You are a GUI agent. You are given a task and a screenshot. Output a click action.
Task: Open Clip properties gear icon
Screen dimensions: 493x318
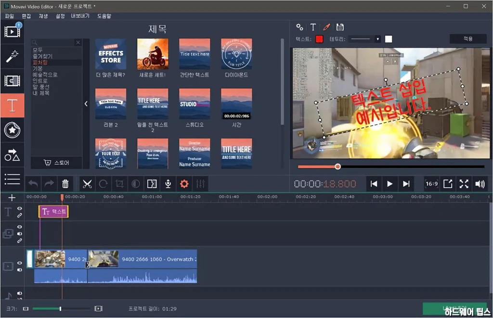pyautogui.click(x=184, y=184)
